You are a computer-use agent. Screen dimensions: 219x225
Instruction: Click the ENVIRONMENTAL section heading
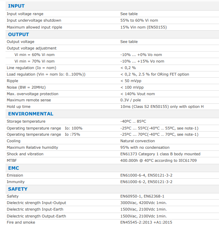[31, 114]
